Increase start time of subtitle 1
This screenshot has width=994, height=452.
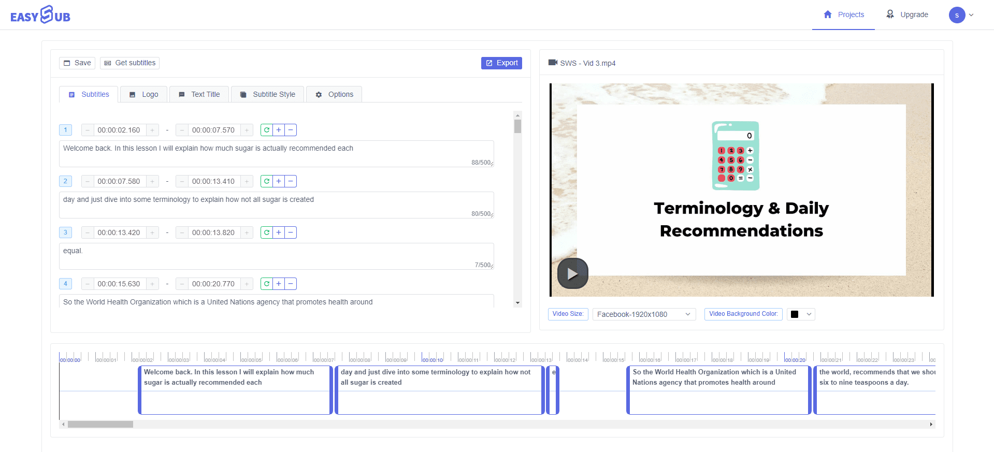[152, 130]
